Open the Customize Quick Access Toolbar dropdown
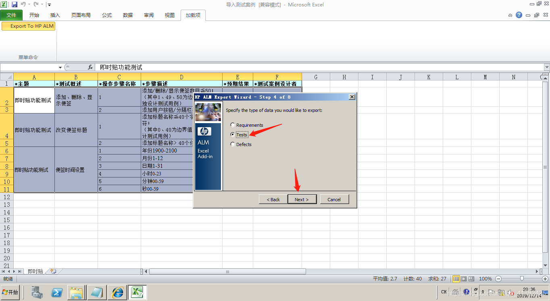This screenshot has height=301, width=550. tap(49, 4)
